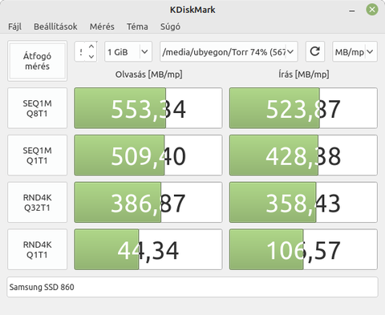Open the Téma menu
The height and width of the screenshot is (315, 385).
pyautogui.click(x=137, y=26)
